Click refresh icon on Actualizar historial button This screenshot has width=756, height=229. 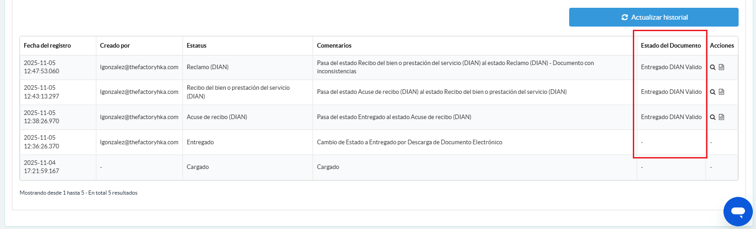[625, 17]
